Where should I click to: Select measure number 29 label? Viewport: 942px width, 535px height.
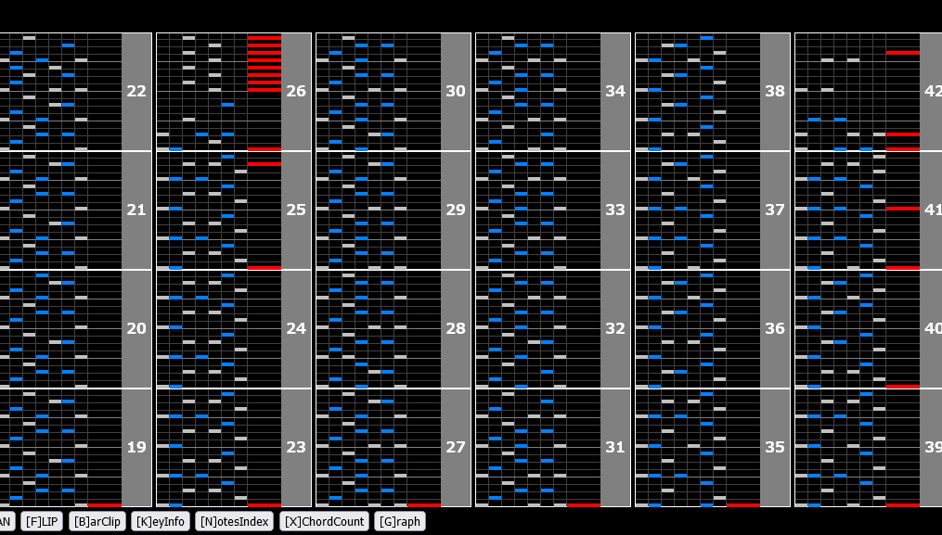[x=456, y=210]
